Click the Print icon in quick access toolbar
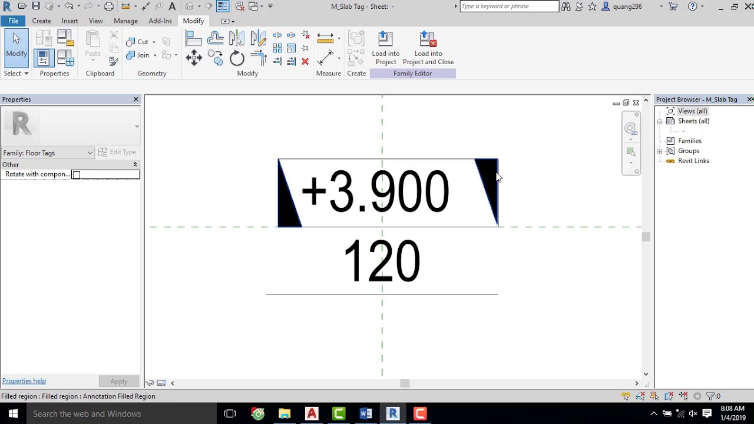Screen dimensions: 754x424 [x=109, y=6]
